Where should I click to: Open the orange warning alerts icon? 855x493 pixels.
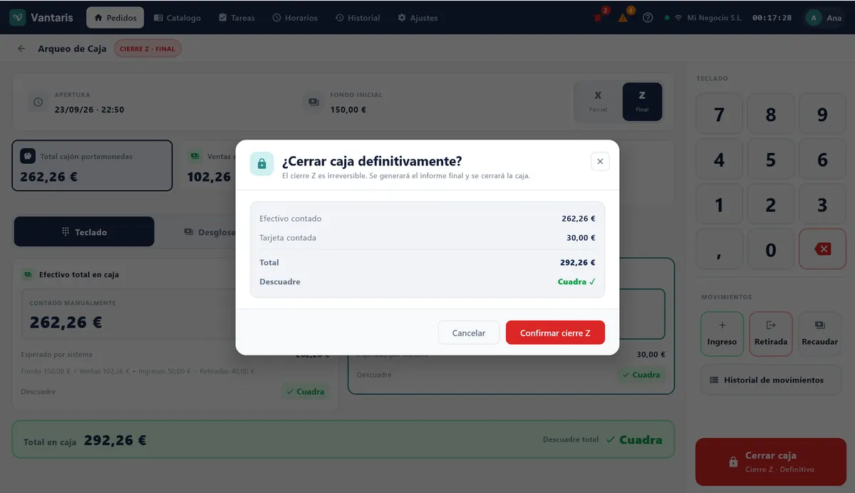[x=623, y=18]
